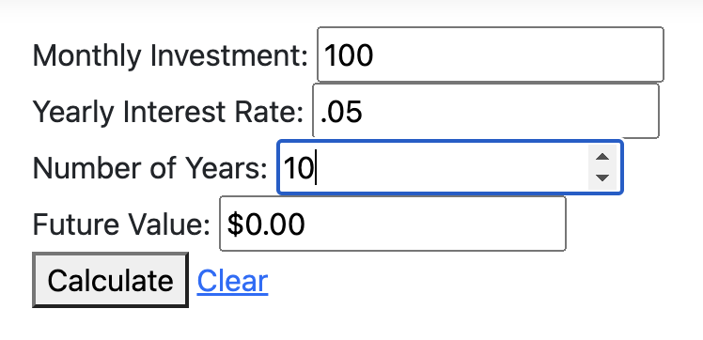Click the "Future Value:" label text
The image size is (703, 340).
121,224
